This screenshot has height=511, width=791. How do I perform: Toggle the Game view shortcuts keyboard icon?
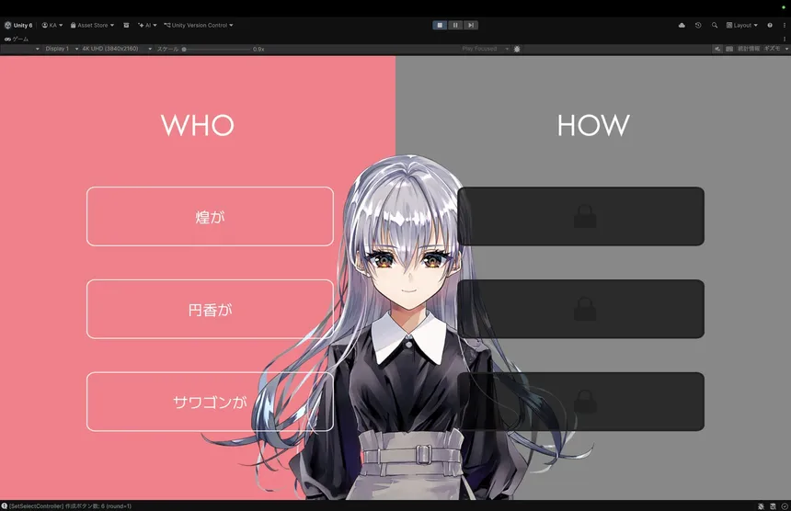729,49
